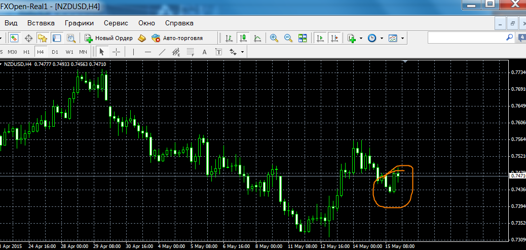Open the Сервис menu
Image resolution: width=526 pixels, height=250 pixels.
pos(116,23)
